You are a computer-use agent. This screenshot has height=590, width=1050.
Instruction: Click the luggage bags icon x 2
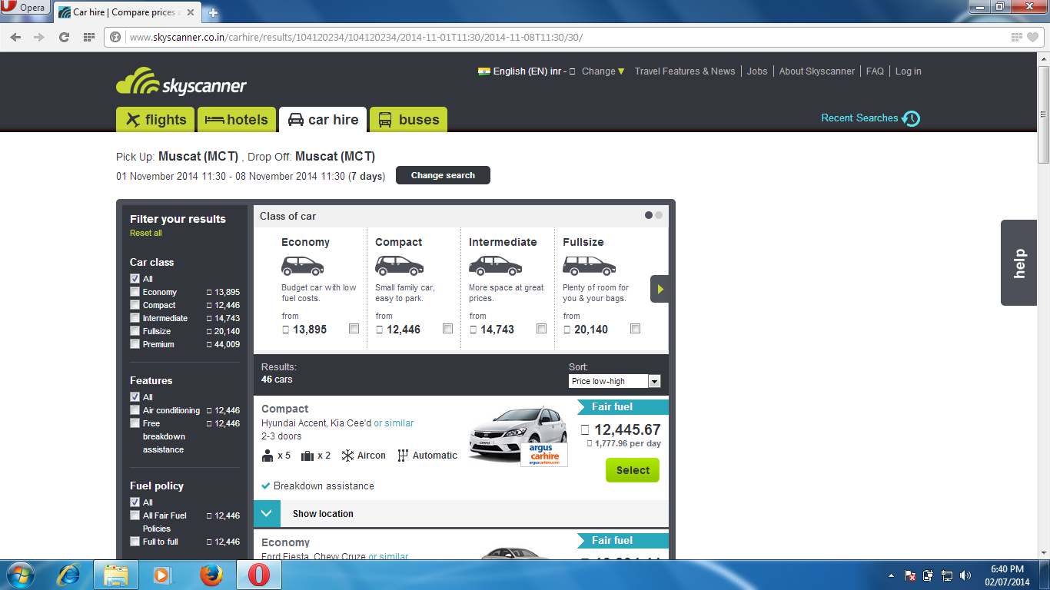click(x=307, y=456)
